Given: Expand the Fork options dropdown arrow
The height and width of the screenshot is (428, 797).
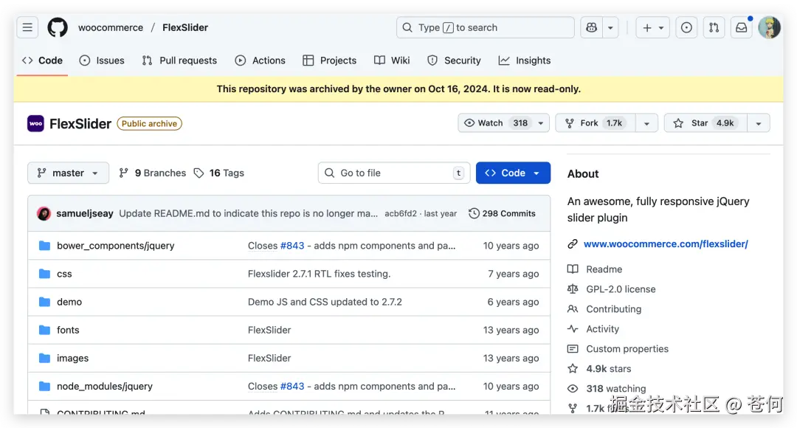Looking at the screenshot, I should pyautogui.click(x=646, y=123).
